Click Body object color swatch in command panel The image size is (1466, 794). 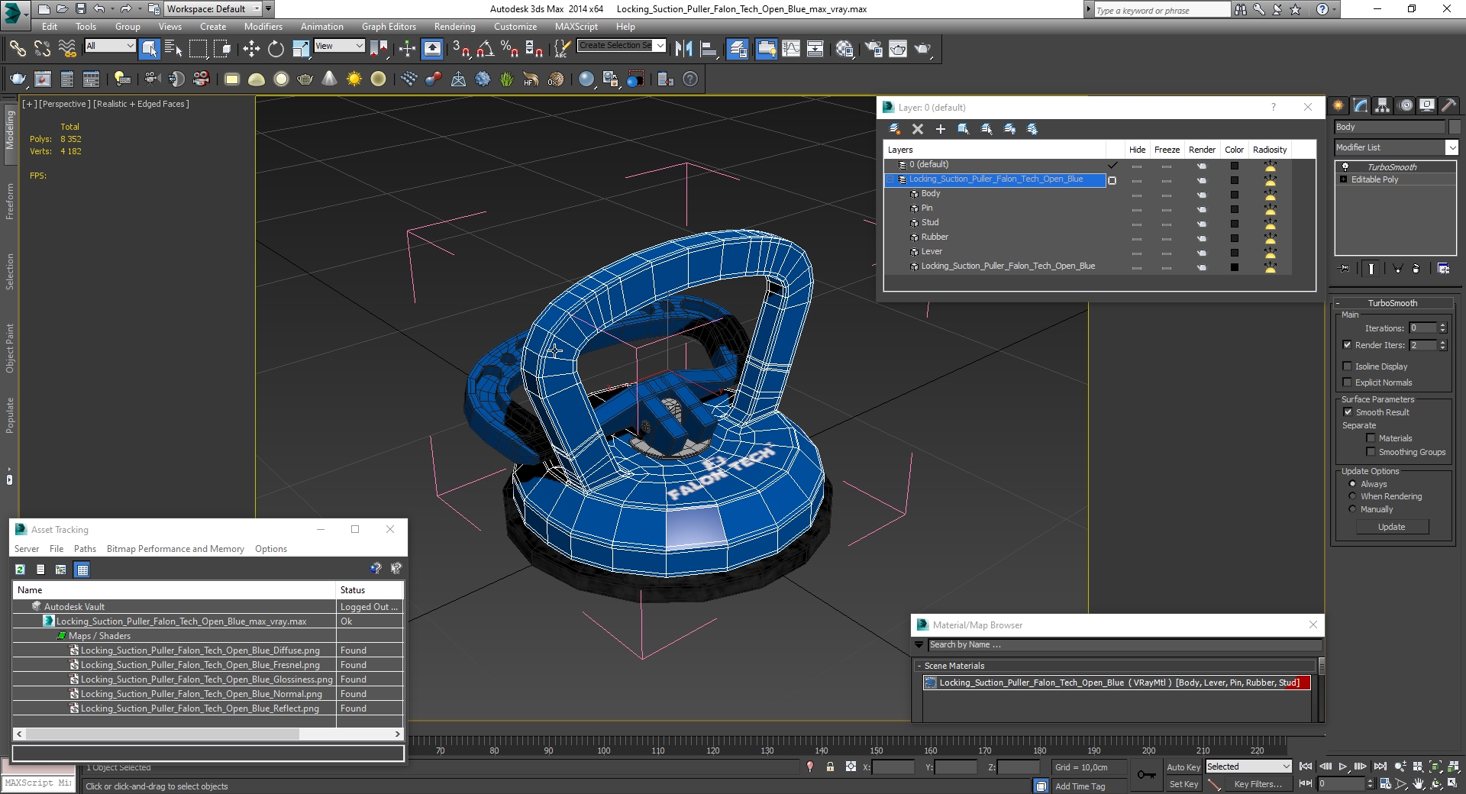point(1455,127)
